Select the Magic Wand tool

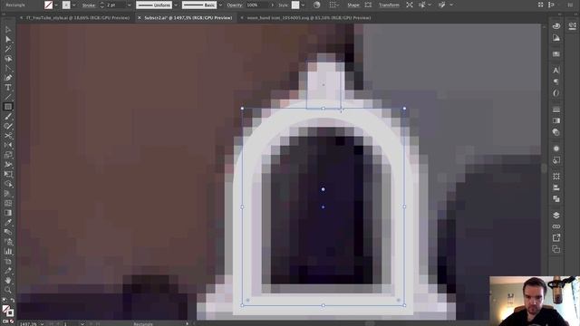click(8, 49)
